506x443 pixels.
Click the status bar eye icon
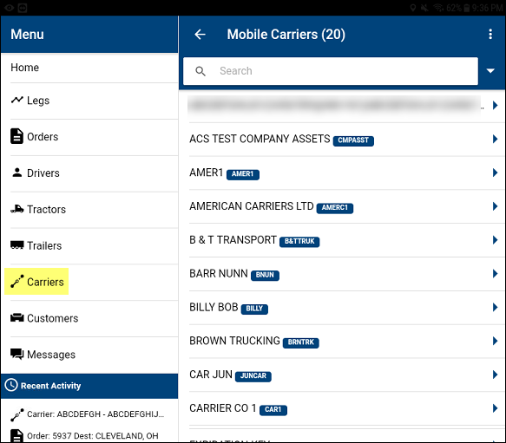point(9,8)
